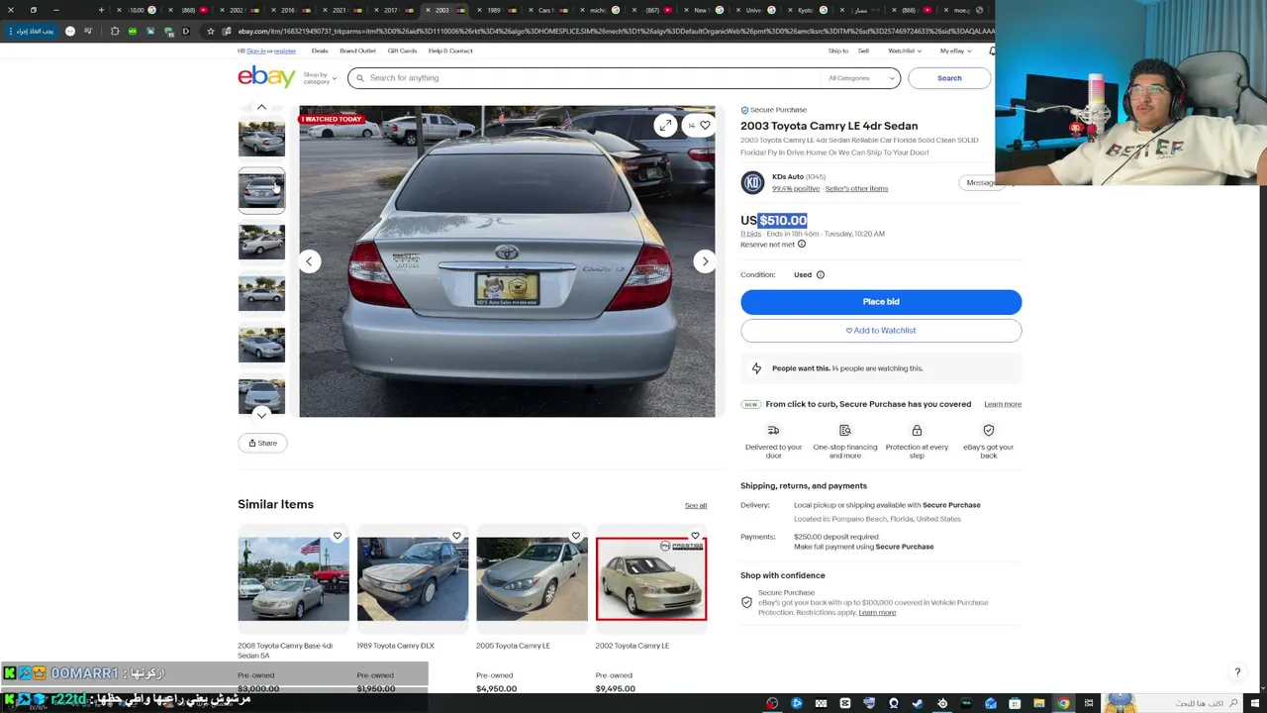1267x713 pixels.
Task: Open Gift Cards page
Action: (402, 51)
